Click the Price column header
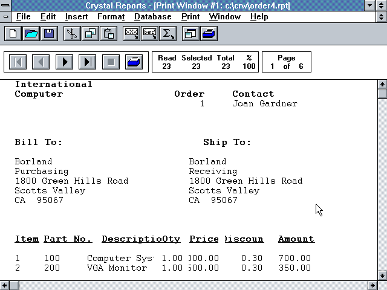This screenshot has height=290, width=387. click(204, 239)
